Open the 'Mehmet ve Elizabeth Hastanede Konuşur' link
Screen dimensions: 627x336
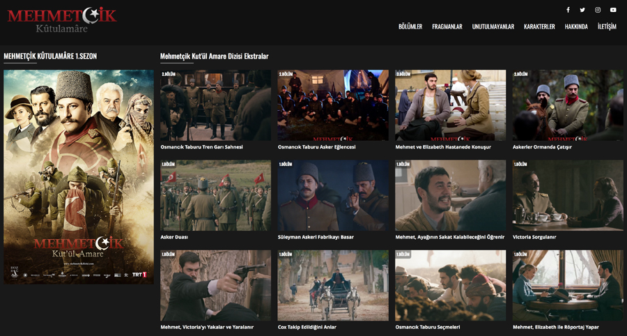[x=443, y=147]
